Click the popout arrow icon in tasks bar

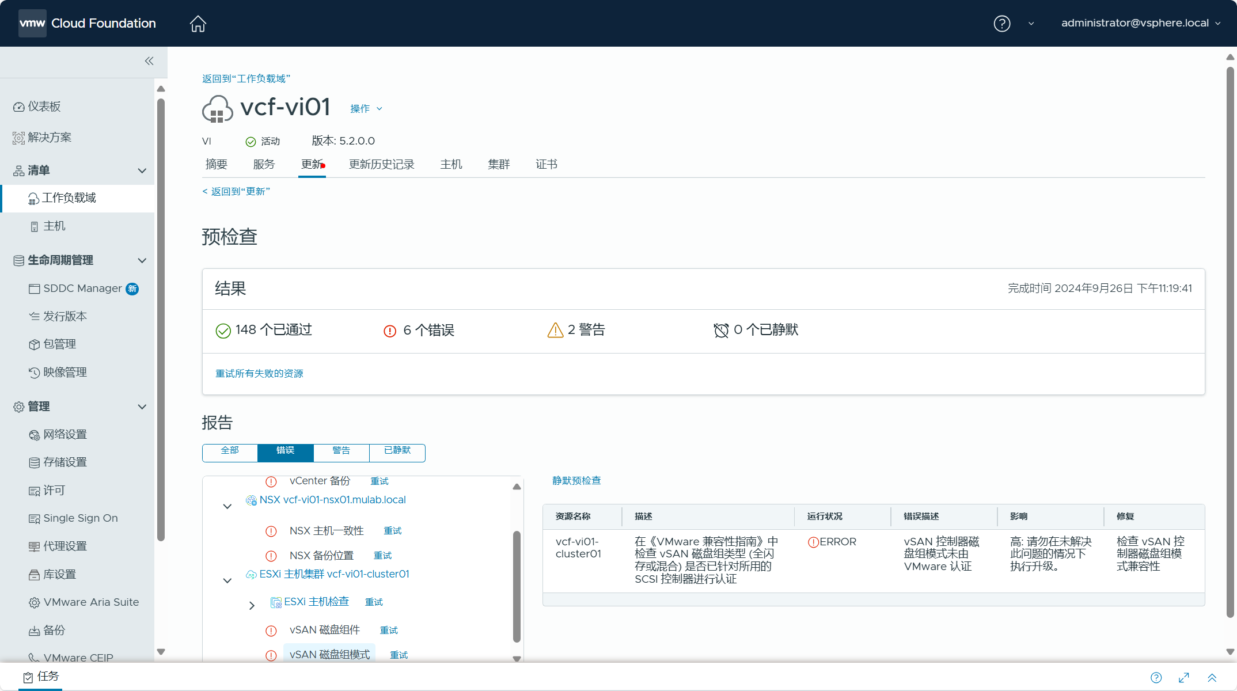coord(1184,678)
